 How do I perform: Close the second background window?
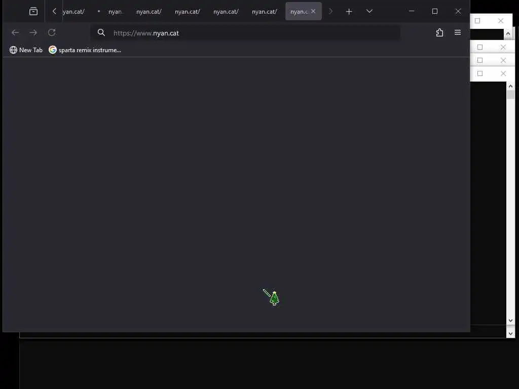click(x=503, y=47)
